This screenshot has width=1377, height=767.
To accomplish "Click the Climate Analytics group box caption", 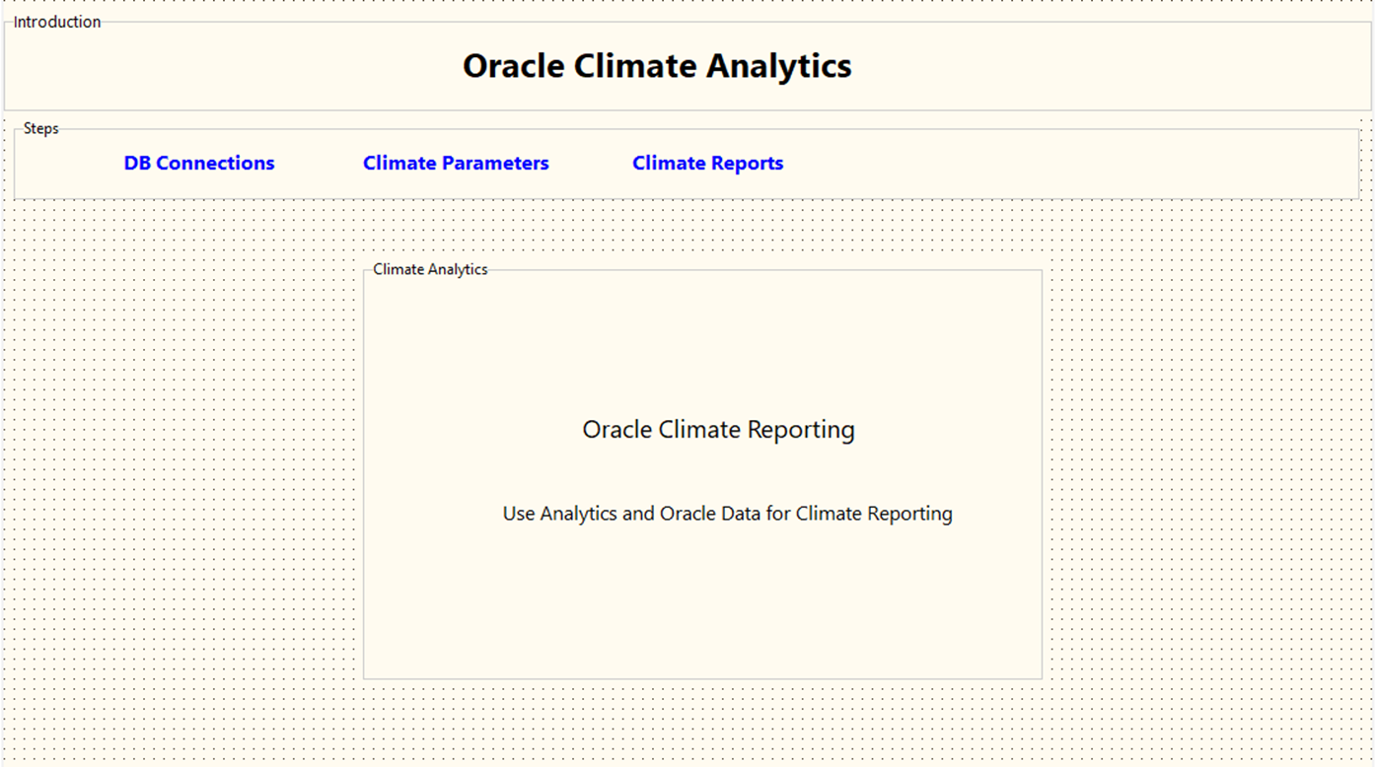I will click(430, 269).
